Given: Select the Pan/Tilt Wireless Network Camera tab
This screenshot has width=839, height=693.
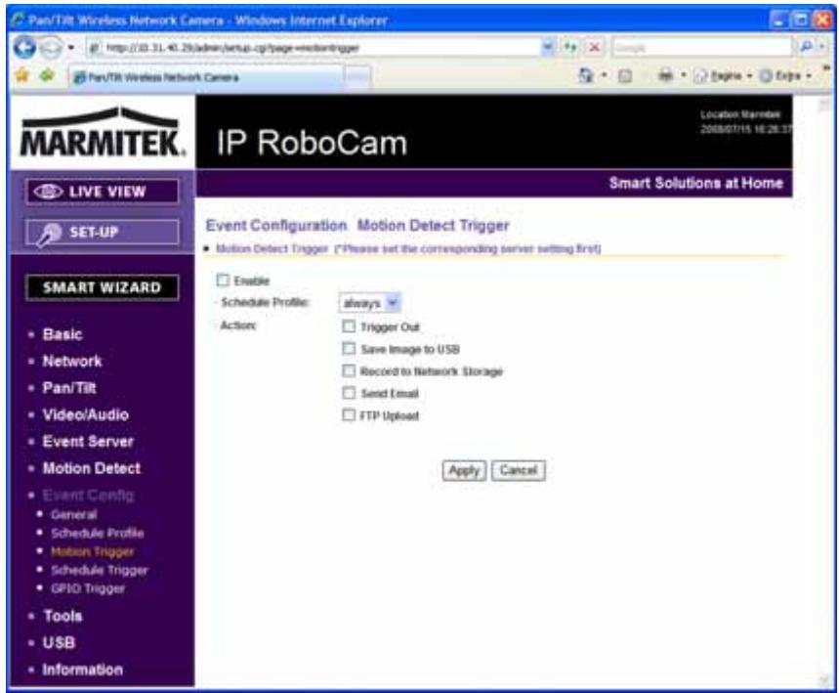Looking at the screenshot, I should pos(206,77).
